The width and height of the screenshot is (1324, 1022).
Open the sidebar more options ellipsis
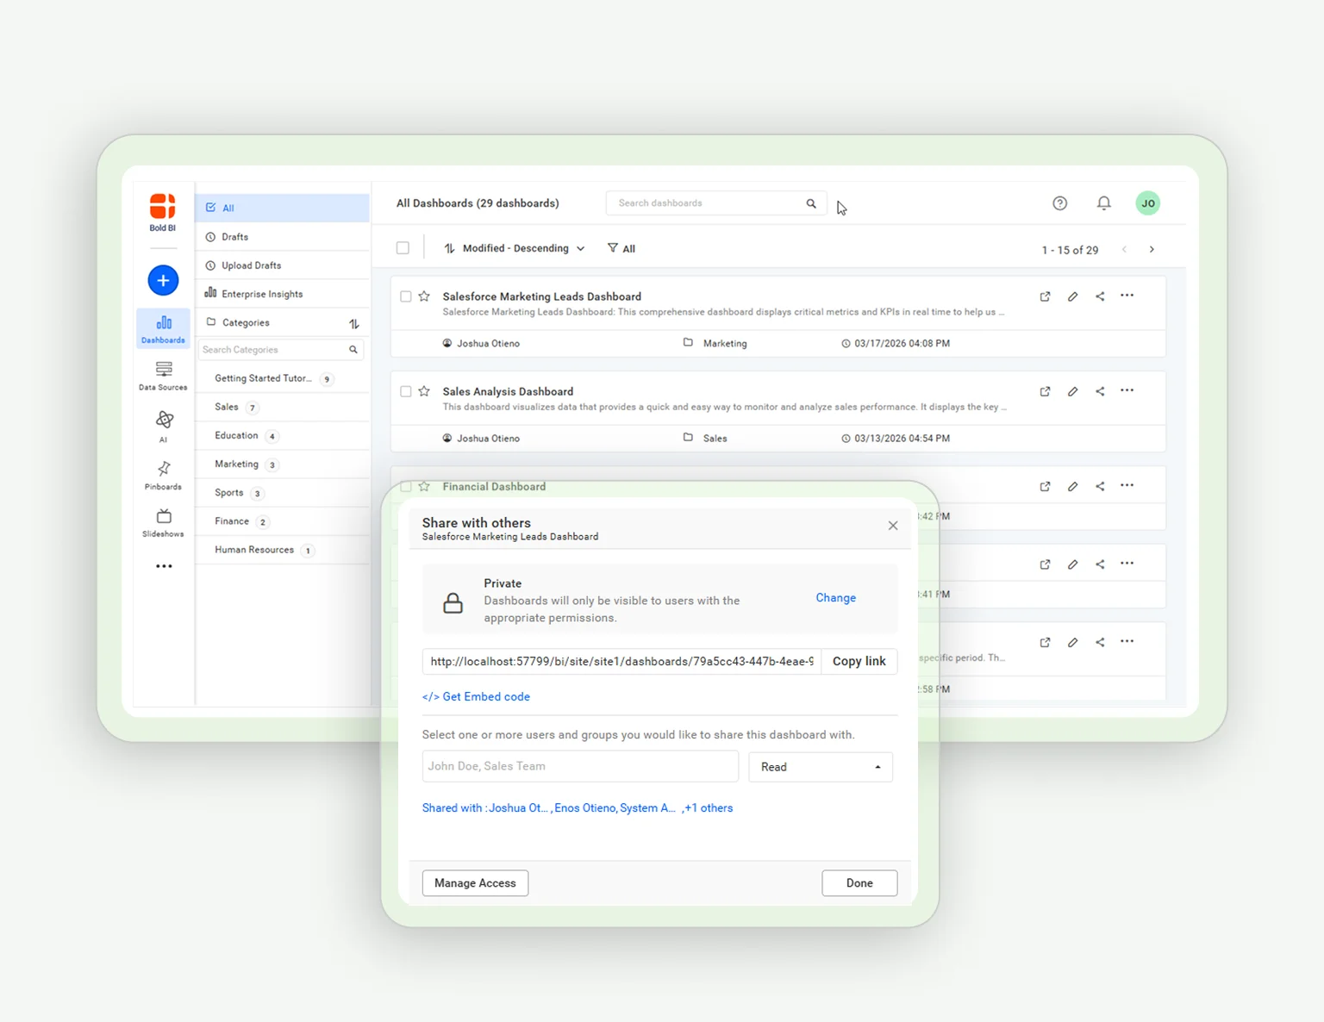(x=164, y=566)
